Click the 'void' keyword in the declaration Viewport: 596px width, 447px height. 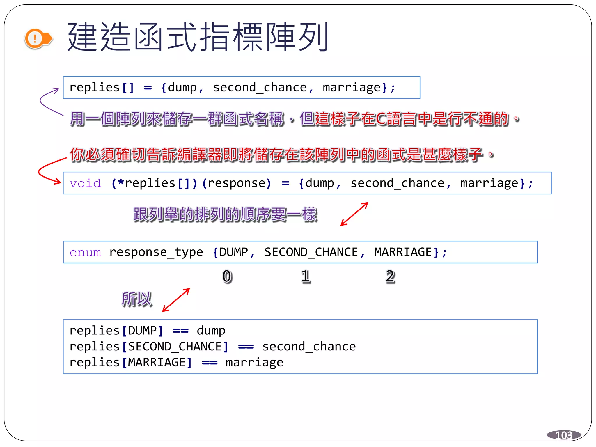click(85, 183)
